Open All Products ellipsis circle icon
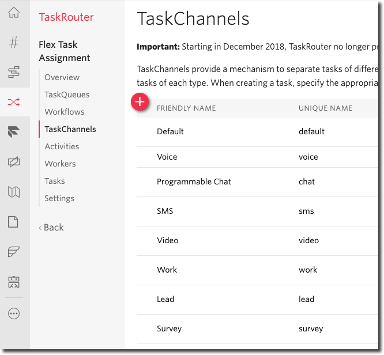Screen dimensions: 384x355 [x=14, y=314]
